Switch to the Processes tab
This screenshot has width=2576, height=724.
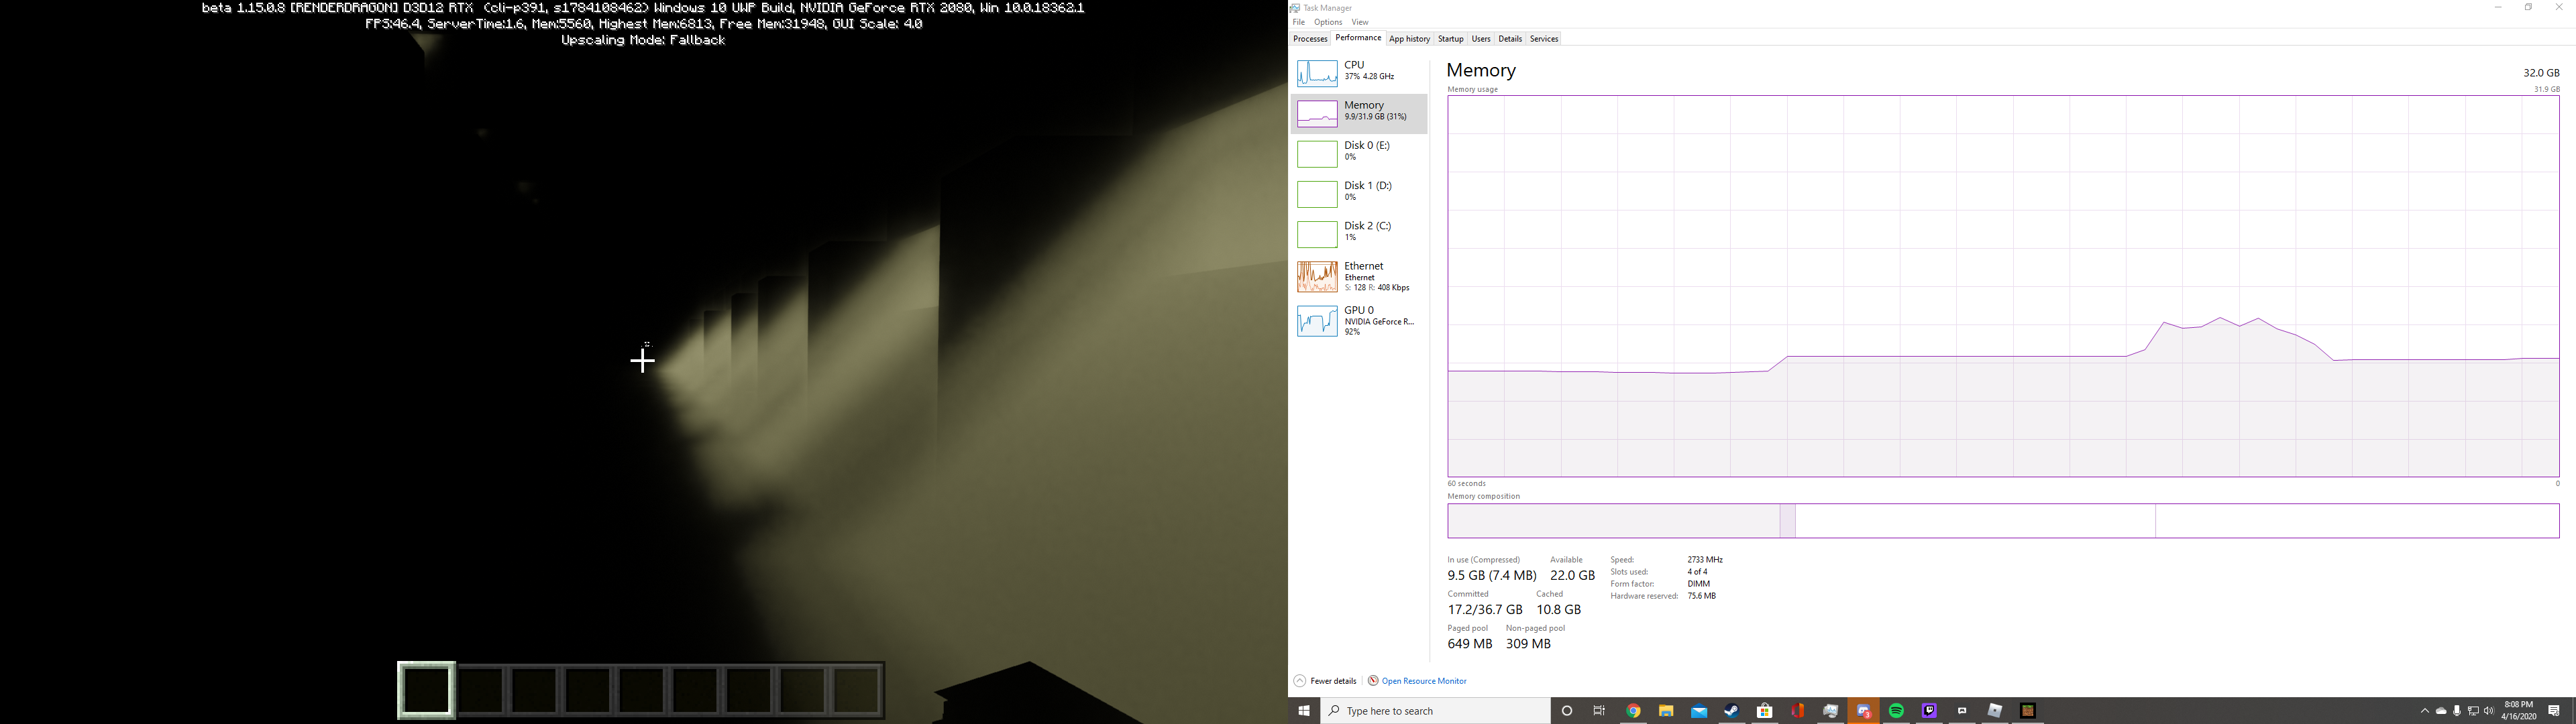pyautogui.click(x=1310, y=39)
